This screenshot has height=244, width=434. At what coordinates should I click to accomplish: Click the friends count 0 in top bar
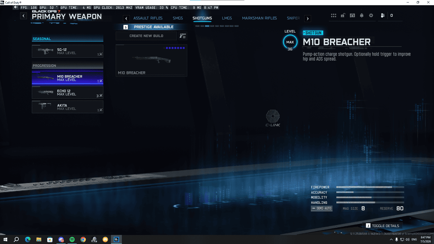click(392, 16)
